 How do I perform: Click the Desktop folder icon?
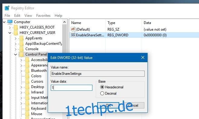tap(27, 87)
